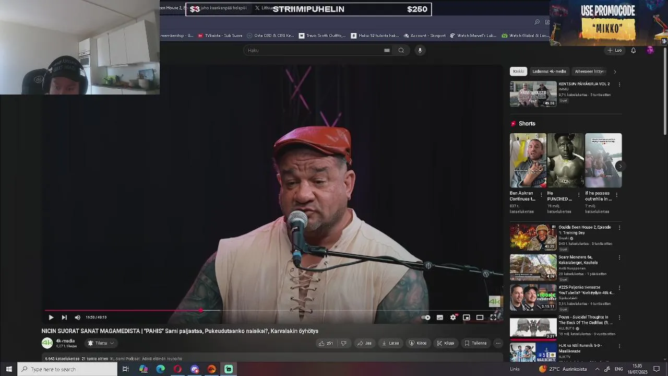Download the video with Lataa button
This screenshot has height=376, width=668.
pos(390,343)
